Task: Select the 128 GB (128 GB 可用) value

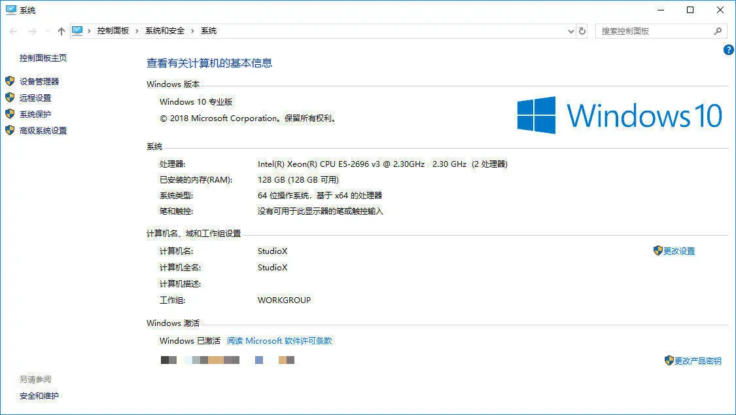Action: pyautogui.click(x=298, y=180)
